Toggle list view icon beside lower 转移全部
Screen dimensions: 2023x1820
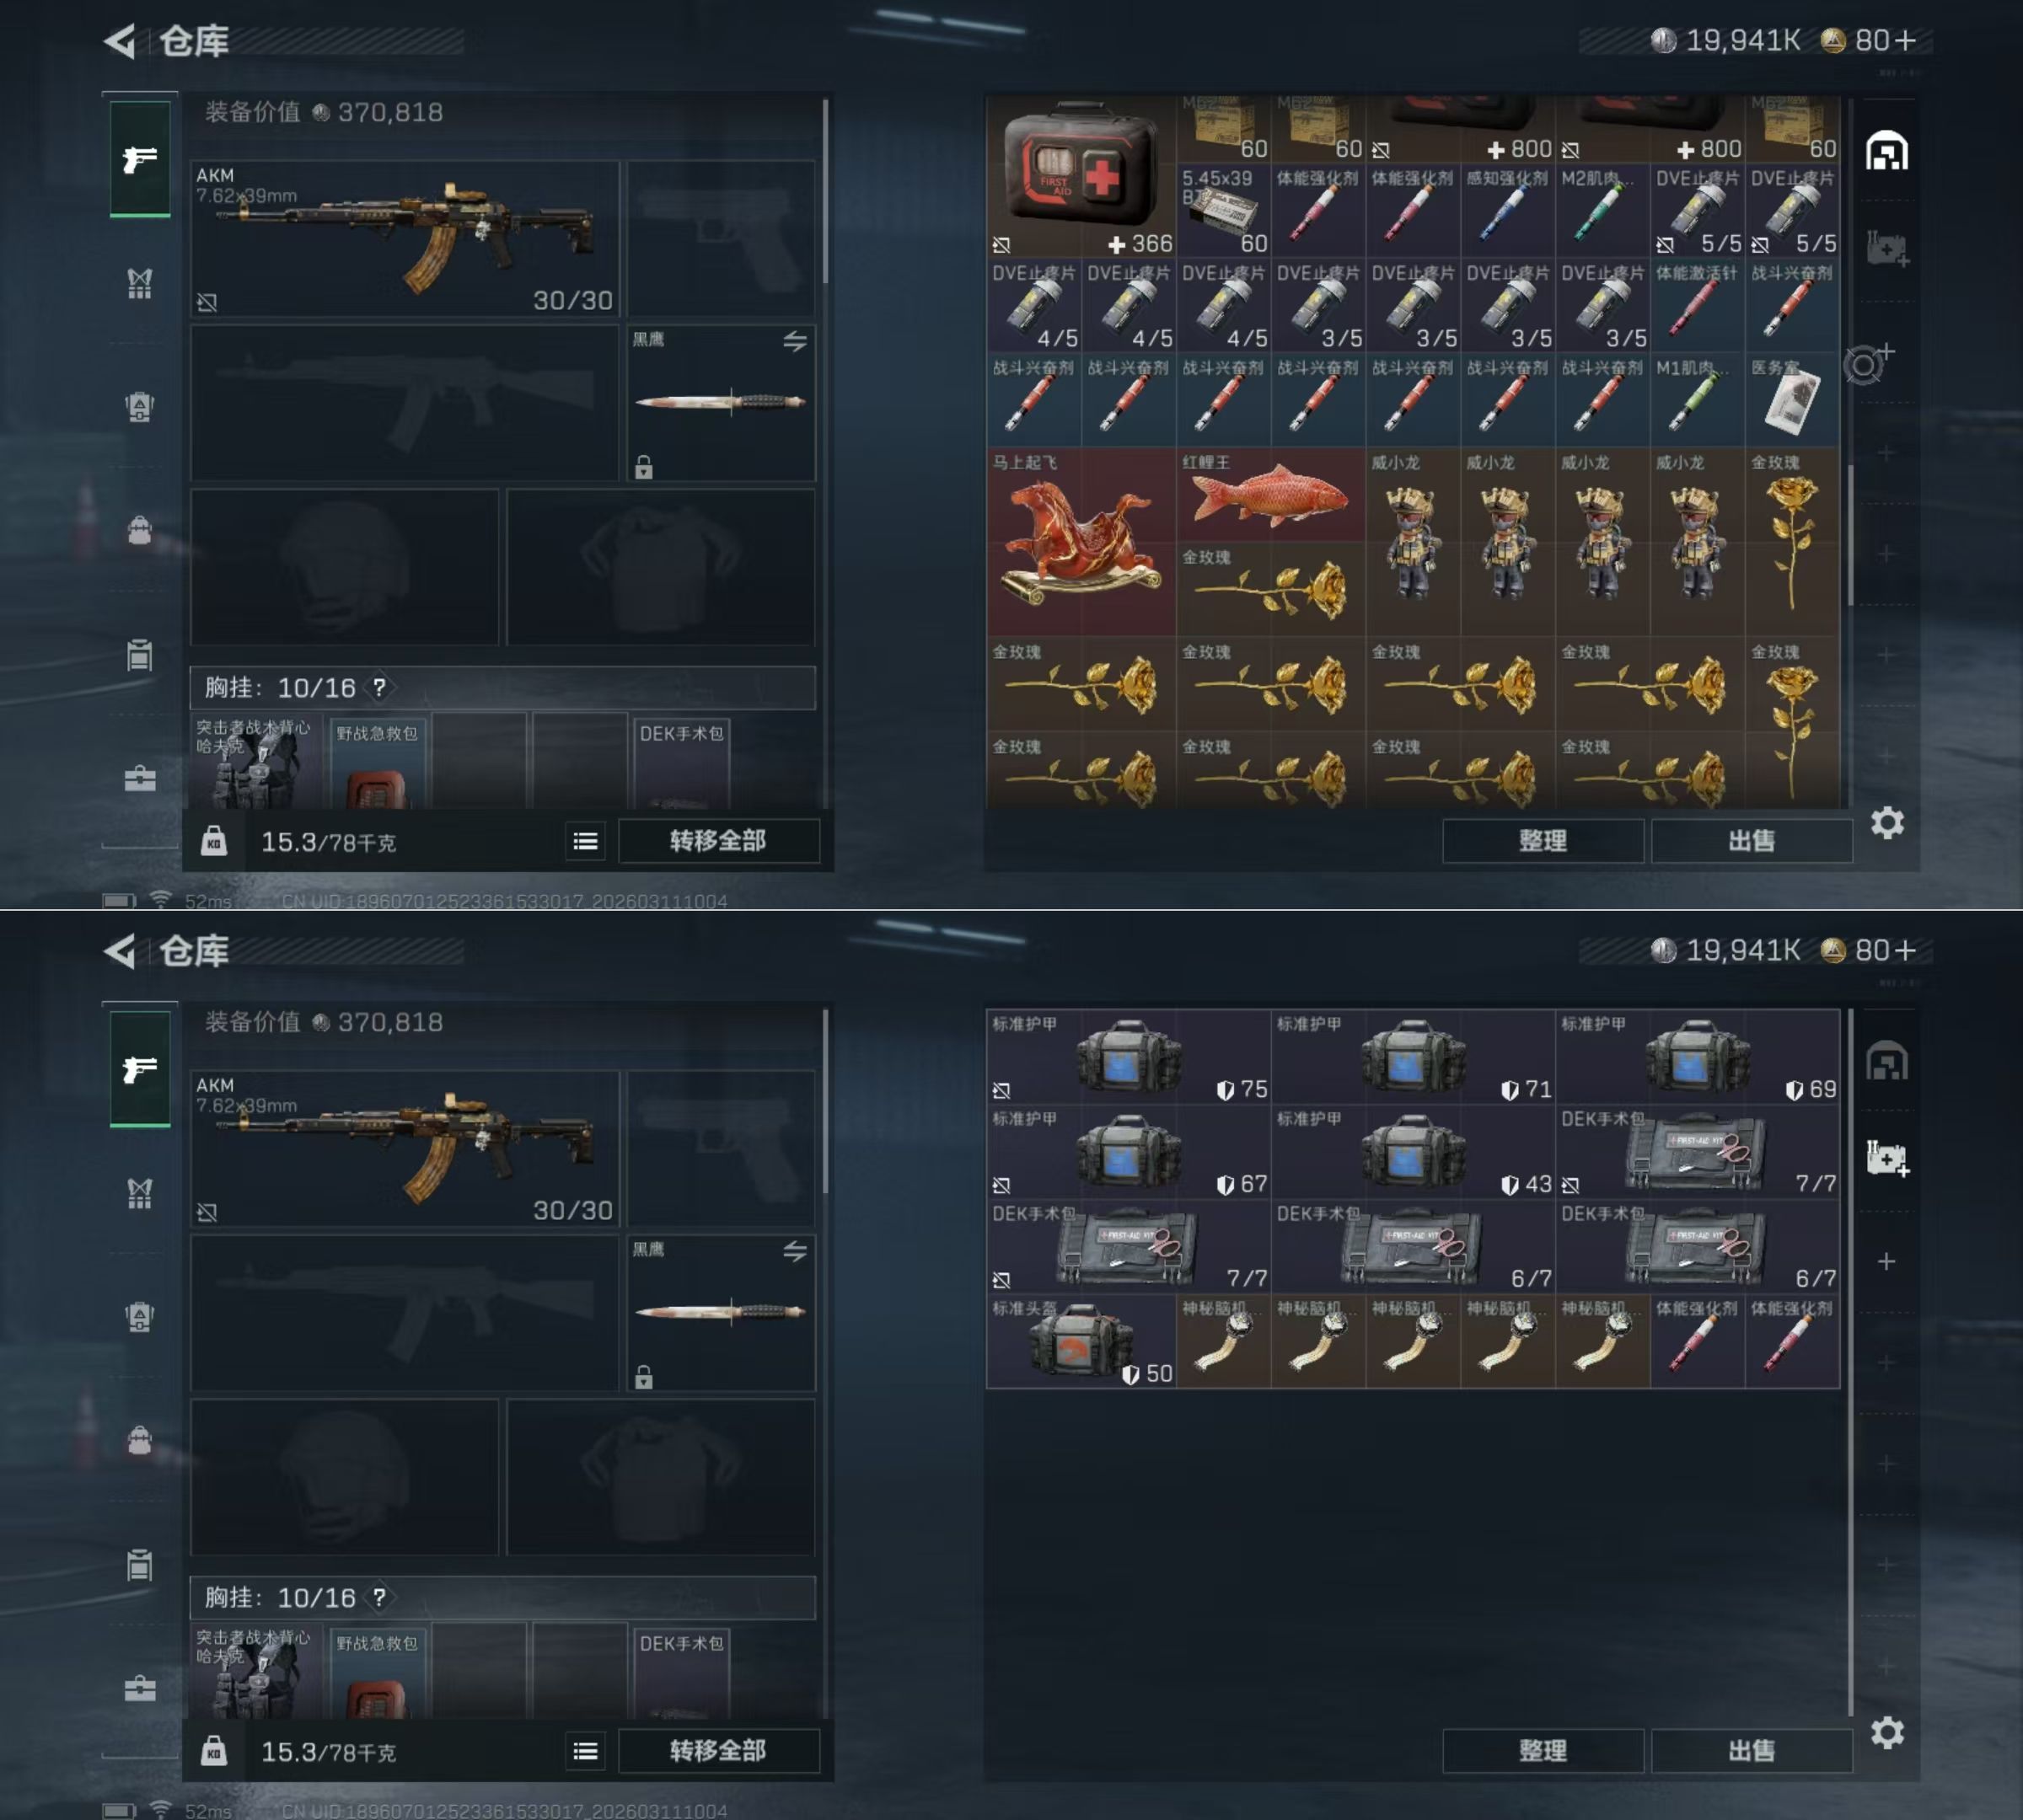585,1751
